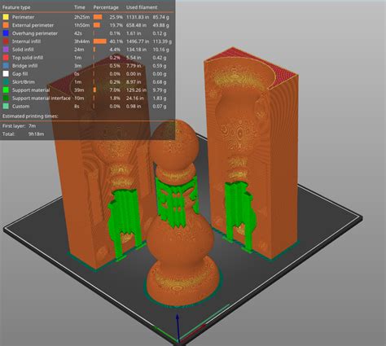Click the Percentage column header
Viewport: 386px width, 346px height.
[106, 7]
